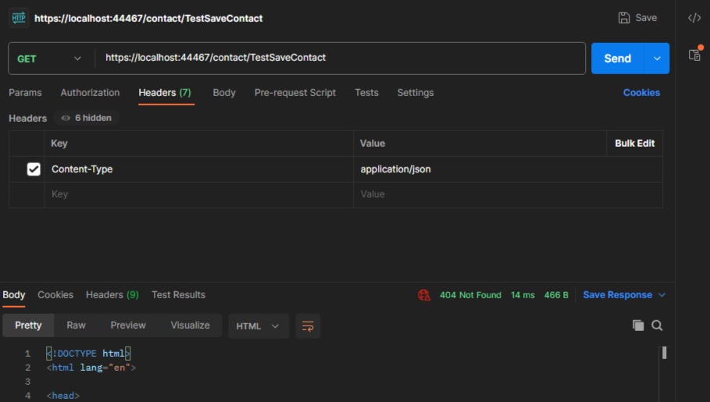Open the HTML format dropdown

pos(258,326)
